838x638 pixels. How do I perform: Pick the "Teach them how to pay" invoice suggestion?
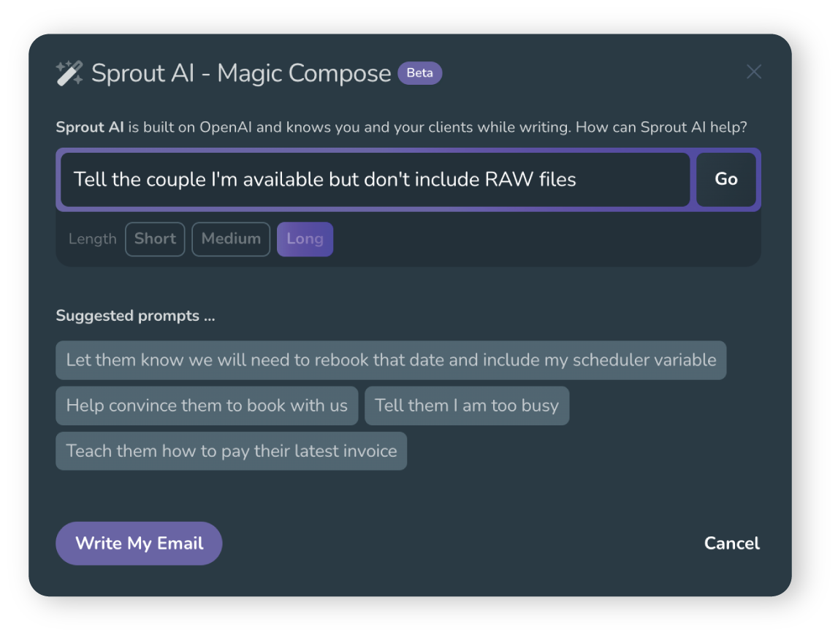tap(231, 451)
